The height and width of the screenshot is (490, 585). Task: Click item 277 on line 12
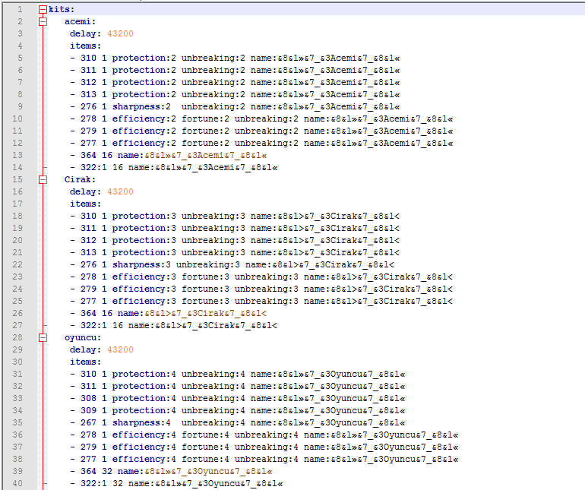click(x=88, y=144)
